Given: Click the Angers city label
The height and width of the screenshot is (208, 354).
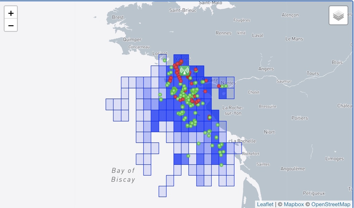Looking at the screenshot, I should 266,69.
